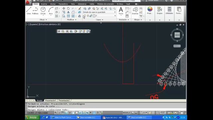Viewport: 213px width, 120px height.
Task: Click the Create block icon
Action: [x=141, y=8]
